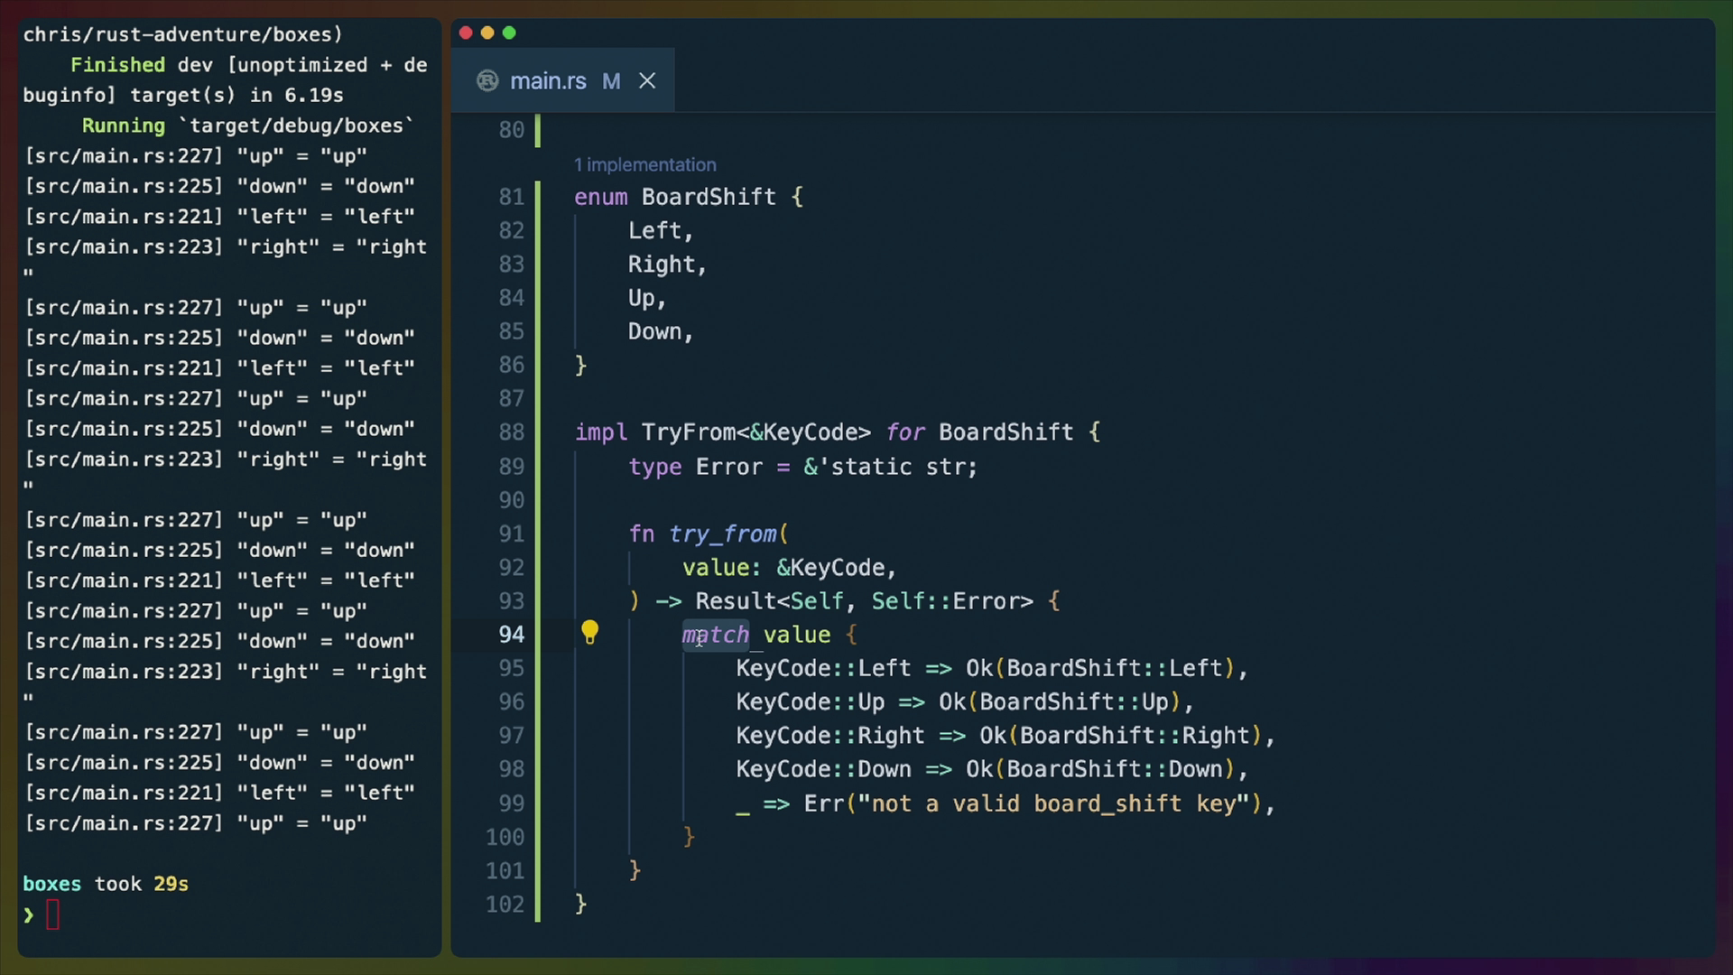Click the terminal input field after the prompt

[x=72, y=915]
